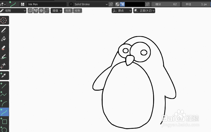The height and width of the screenshot is (132, 211).
Task: Open the brush preview icon beside Ink Pen
Action: [22, 4]
